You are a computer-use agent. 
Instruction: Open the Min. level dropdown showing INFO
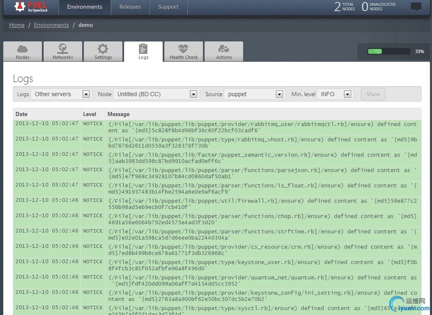point(335,94)
